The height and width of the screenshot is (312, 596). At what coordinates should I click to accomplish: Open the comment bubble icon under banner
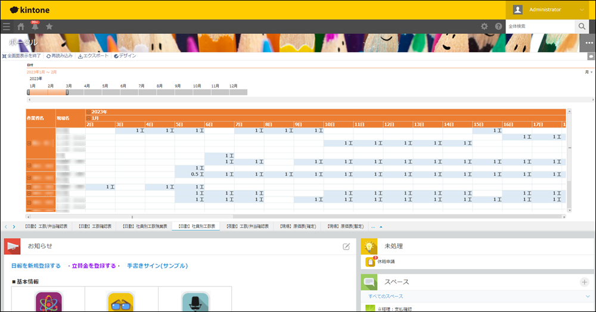click(591, 56)
